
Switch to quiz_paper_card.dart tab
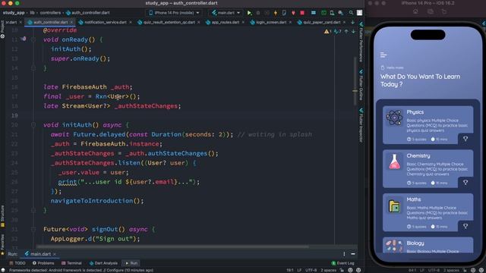tap(321, 22)
